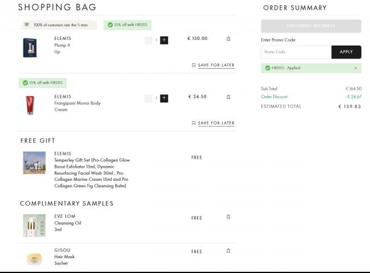Decrease quantity of Frangipani Monoi Body Cream
Viewport: 370px width, 273px height.
click(149, 98)
